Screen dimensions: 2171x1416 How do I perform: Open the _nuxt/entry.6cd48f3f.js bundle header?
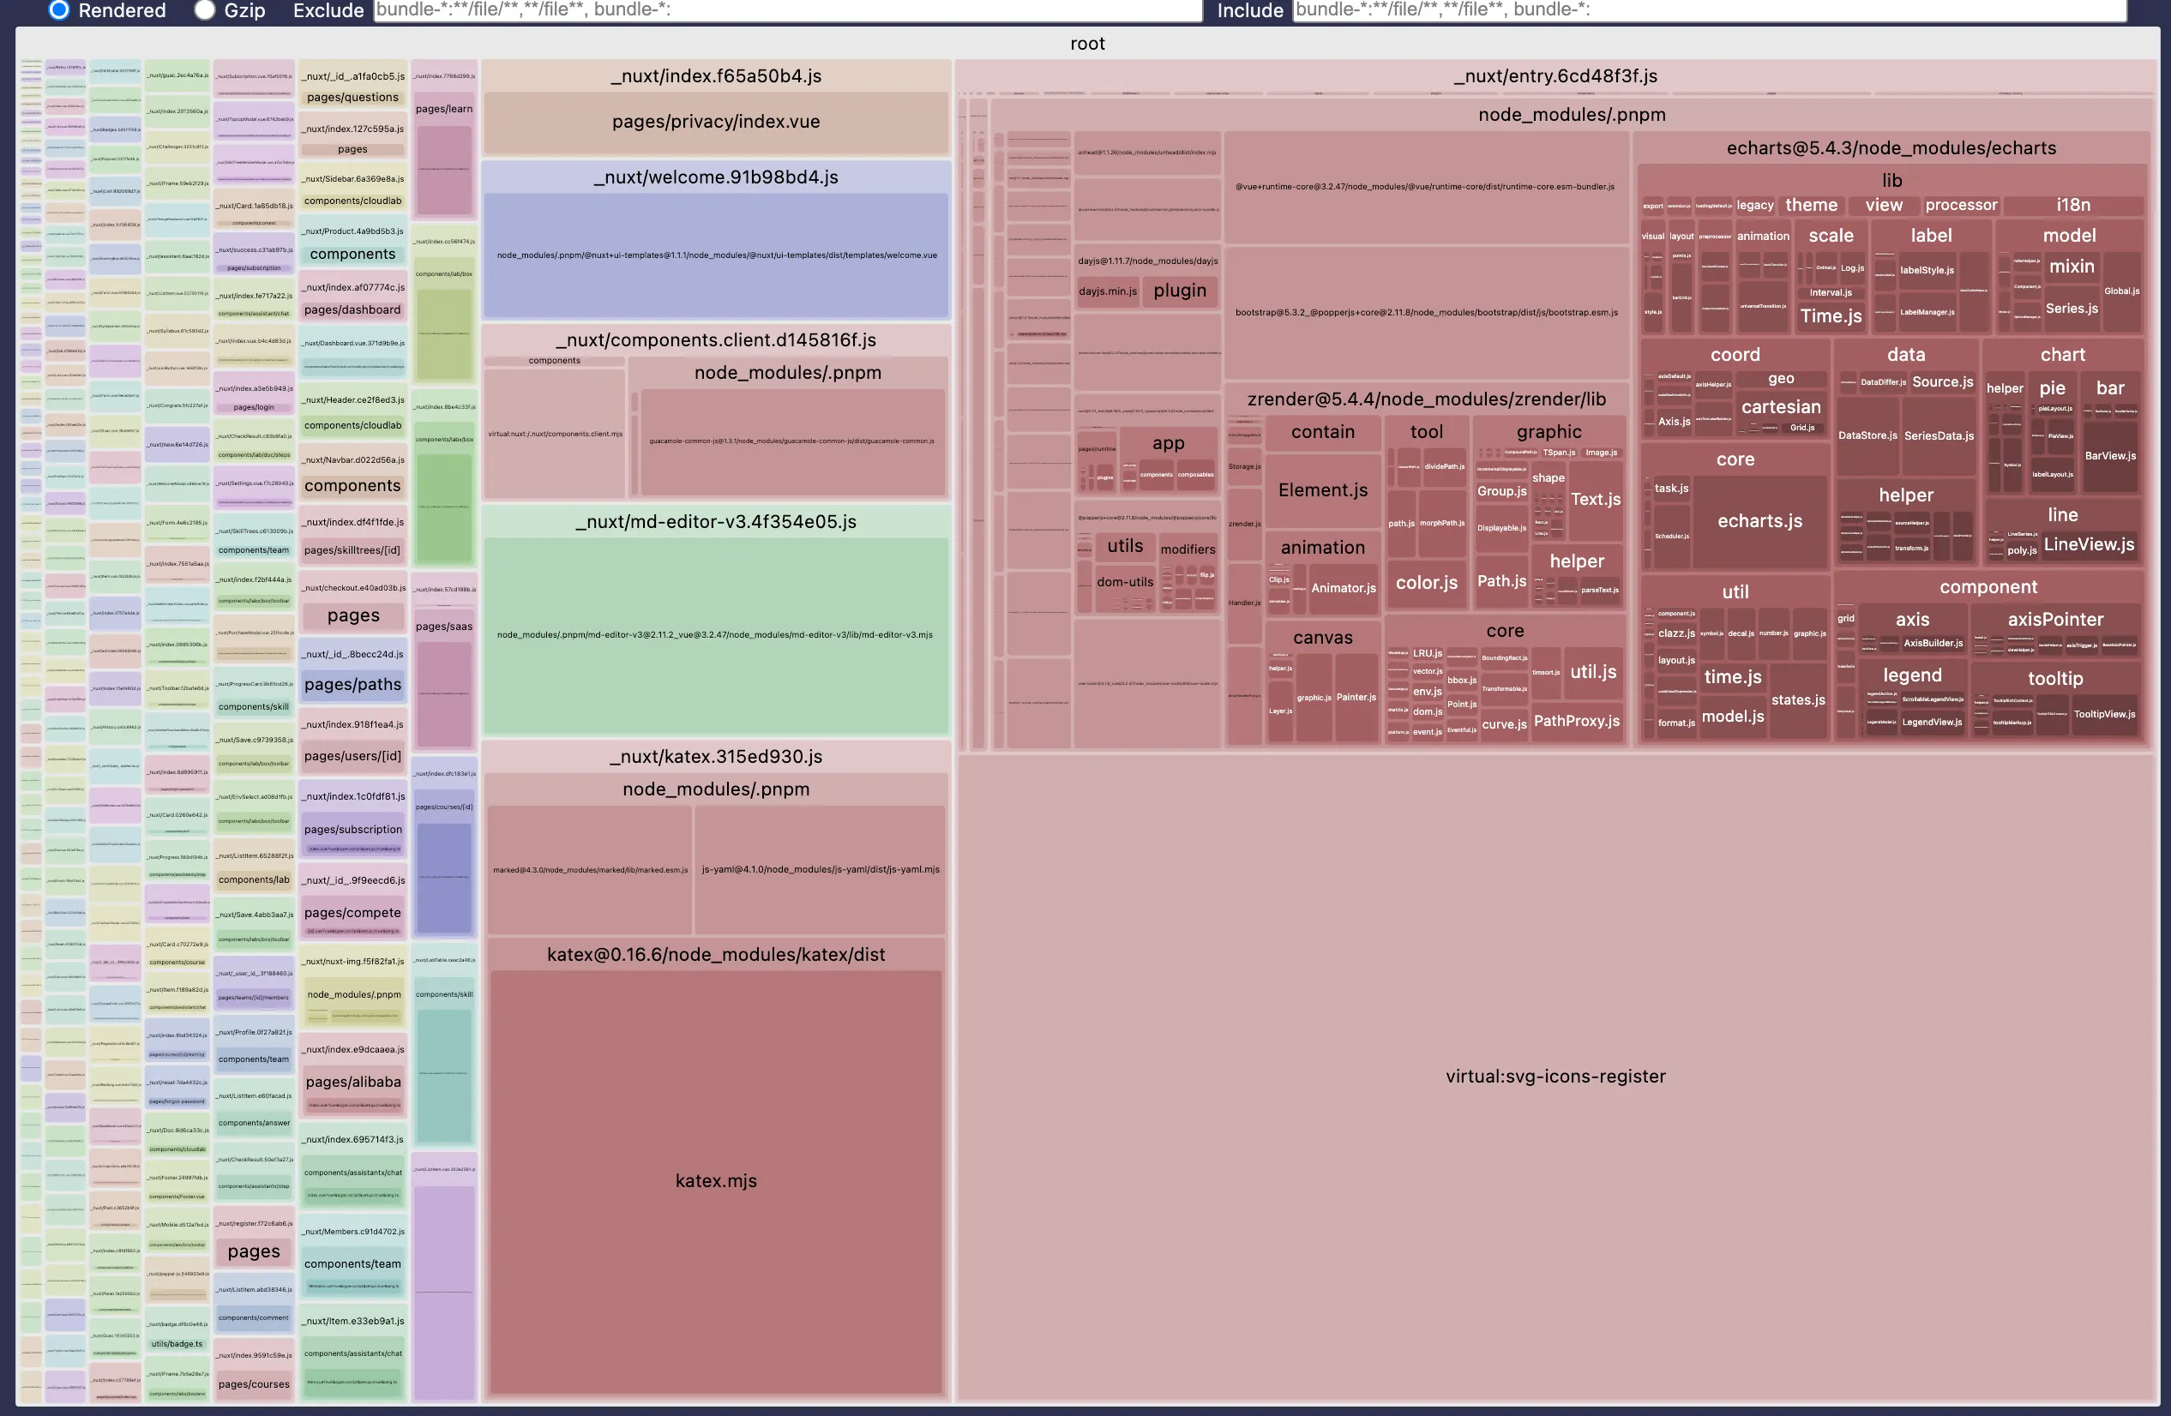1555,76
